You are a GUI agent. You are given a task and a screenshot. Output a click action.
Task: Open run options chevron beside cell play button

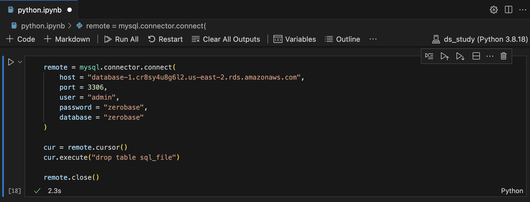(x=20, y=62)
